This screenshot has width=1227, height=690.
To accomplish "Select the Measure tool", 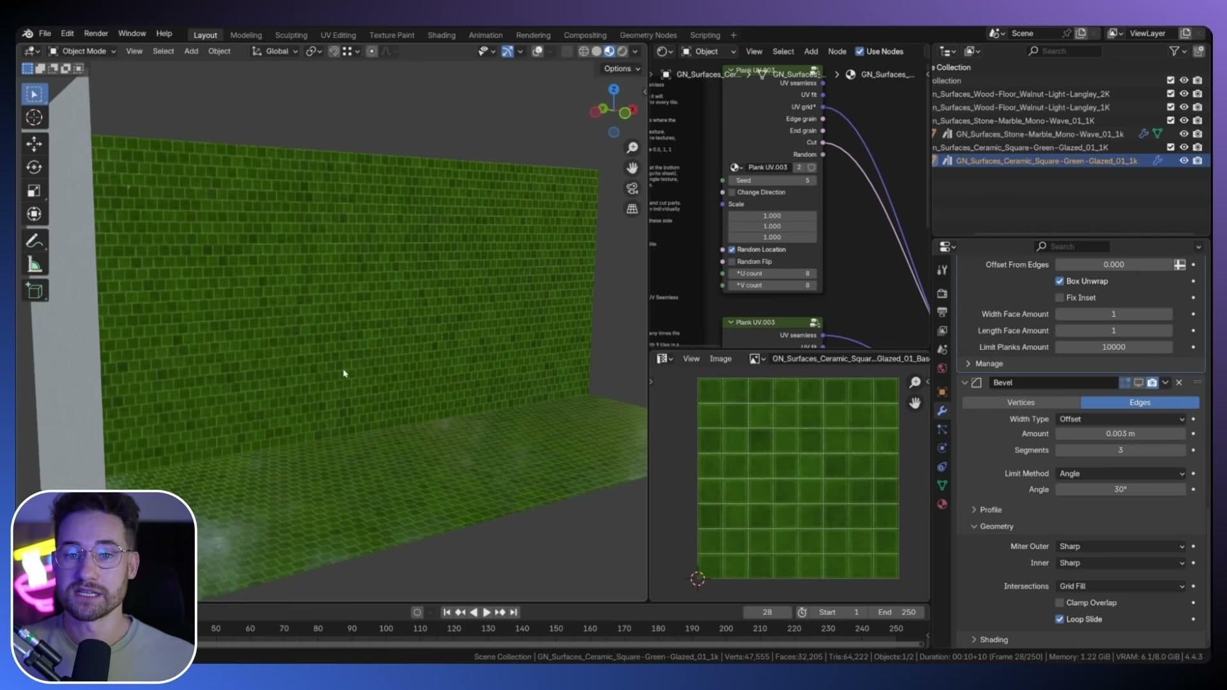I will tap(34, 264).
